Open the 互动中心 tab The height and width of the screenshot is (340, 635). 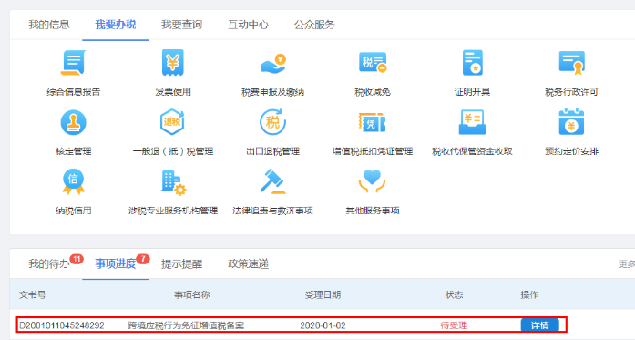[x=248, y=25]
